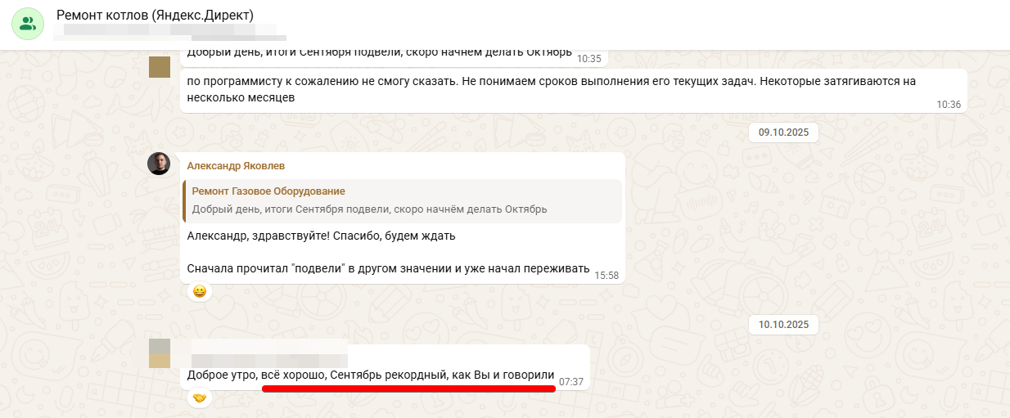Click the blurred participants line under chat title
Screen dimensions: 1010x418
171,32
